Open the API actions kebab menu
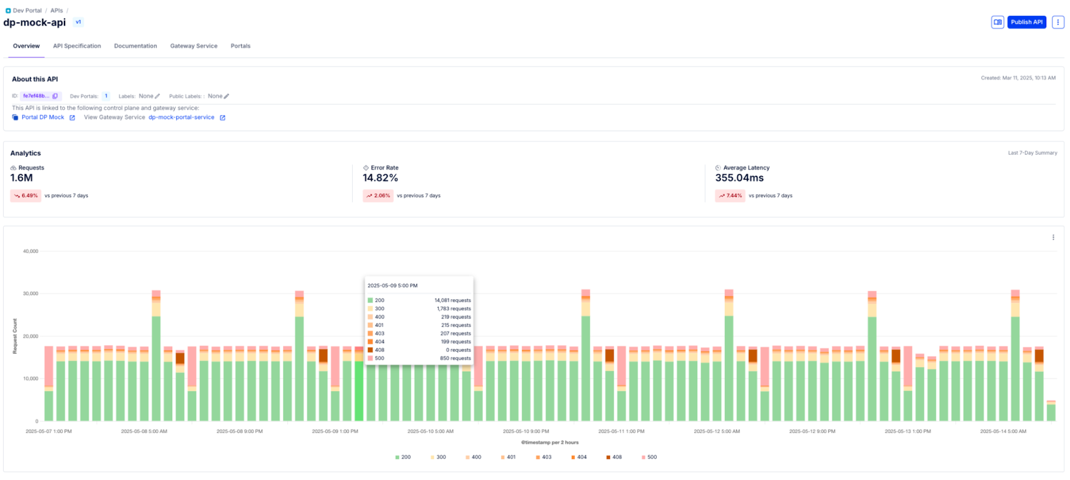Screen dimensions: 1070x480 click(1058, 22)
